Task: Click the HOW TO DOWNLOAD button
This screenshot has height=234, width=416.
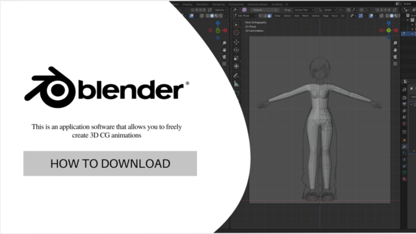Action: click(x=110, y=163)
